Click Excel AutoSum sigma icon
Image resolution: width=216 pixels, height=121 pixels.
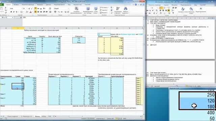coord(111,7)
